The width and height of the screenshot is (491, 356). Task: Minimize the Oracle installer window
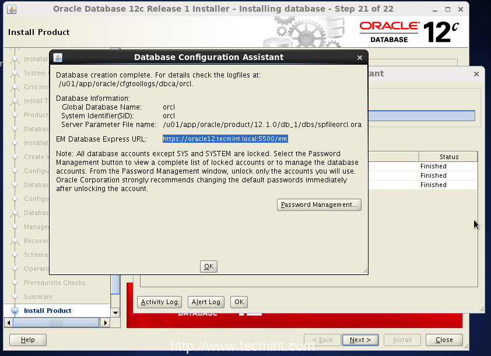coord(435,10)
